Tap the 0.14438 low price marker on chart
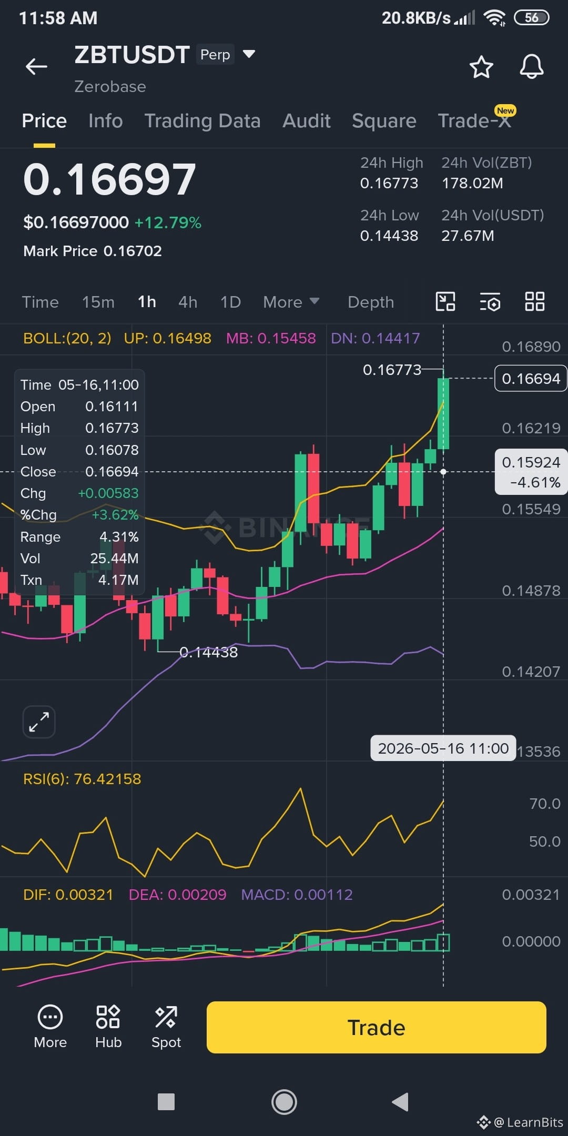The width and height of the screenshot is (568, 1136). coord(209,652)
